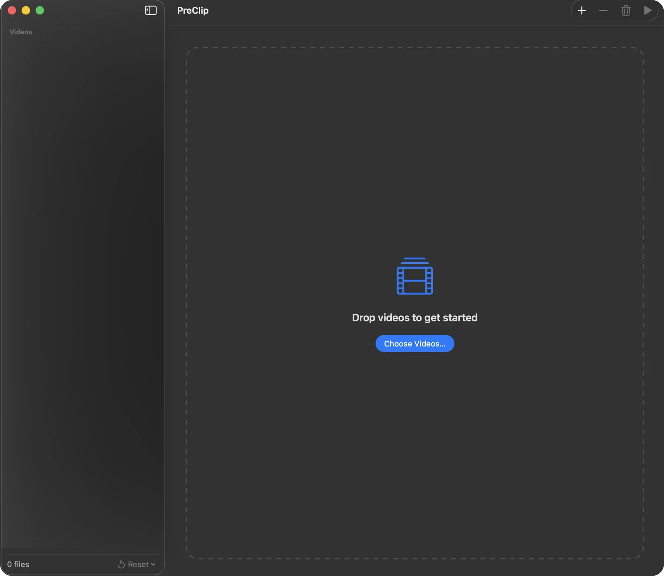Click the PreClip window title
The height and width of the screenshot is (576, 664).
pyautogui.click(x=193, y=10)
